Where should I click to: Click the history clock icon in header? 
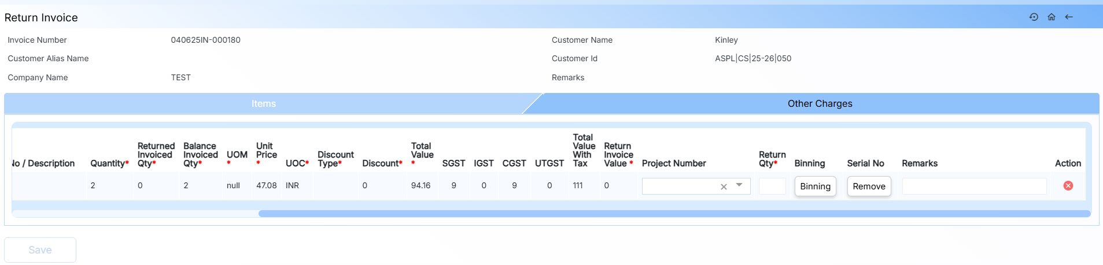point(1034,17)
